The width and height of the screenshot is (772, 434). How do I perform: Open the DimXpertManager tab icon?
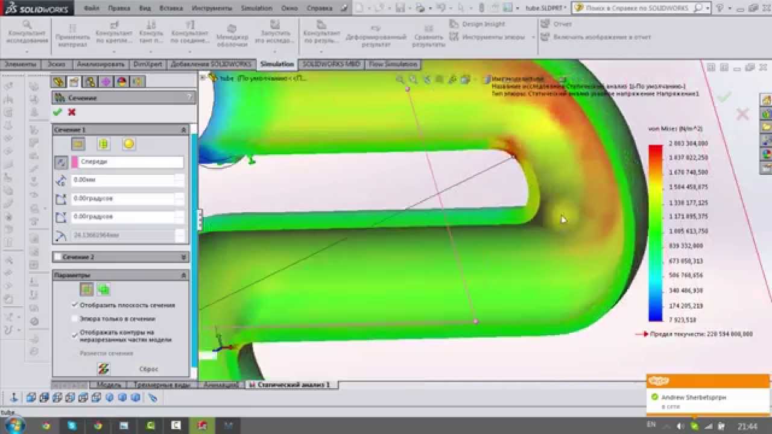pyautogui.click(x=106, y=82)
